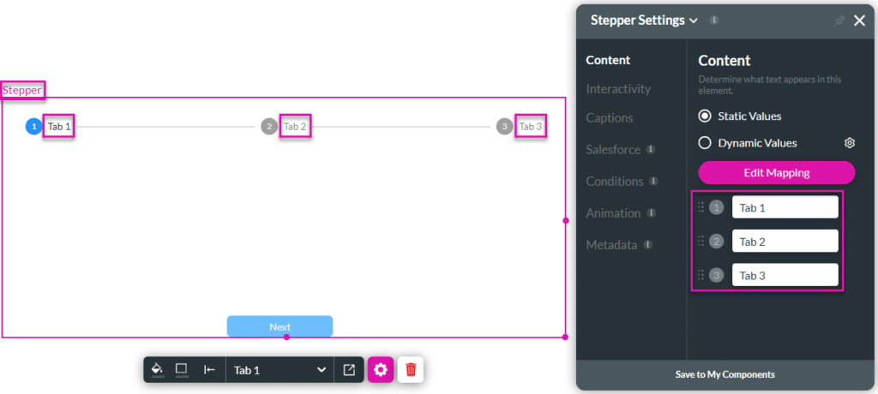The width and height of the screenshot is (878, 394).
Task: Switch to the Interactivity section
Action: pos(618,89)
